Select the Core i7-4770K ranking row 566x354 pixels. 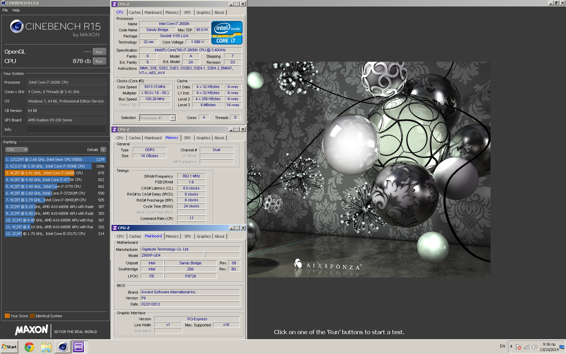pyautogui.click(x=55, y=180)
